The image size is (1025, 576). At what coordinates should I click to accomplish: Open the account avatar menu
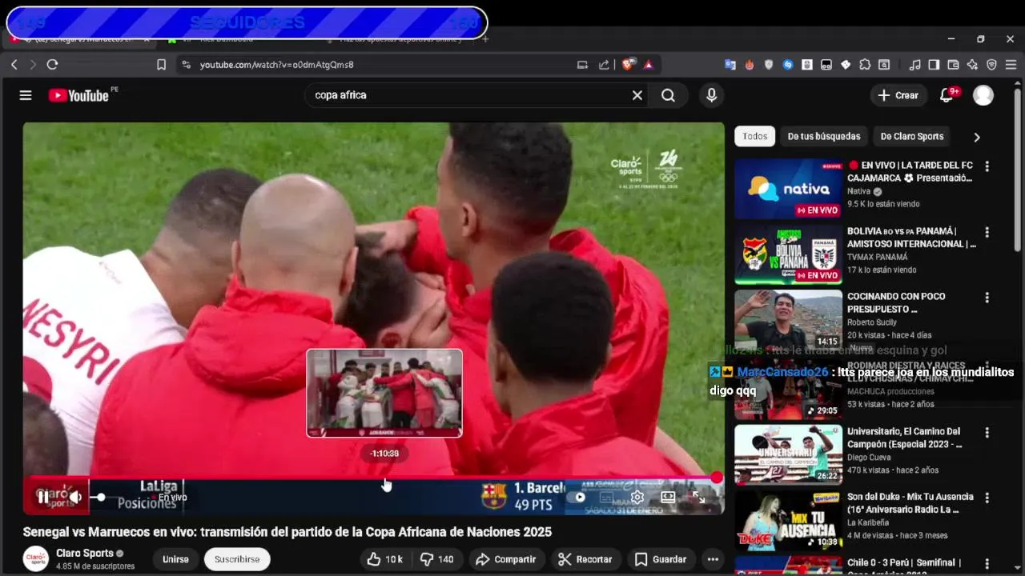click(983, 95)
